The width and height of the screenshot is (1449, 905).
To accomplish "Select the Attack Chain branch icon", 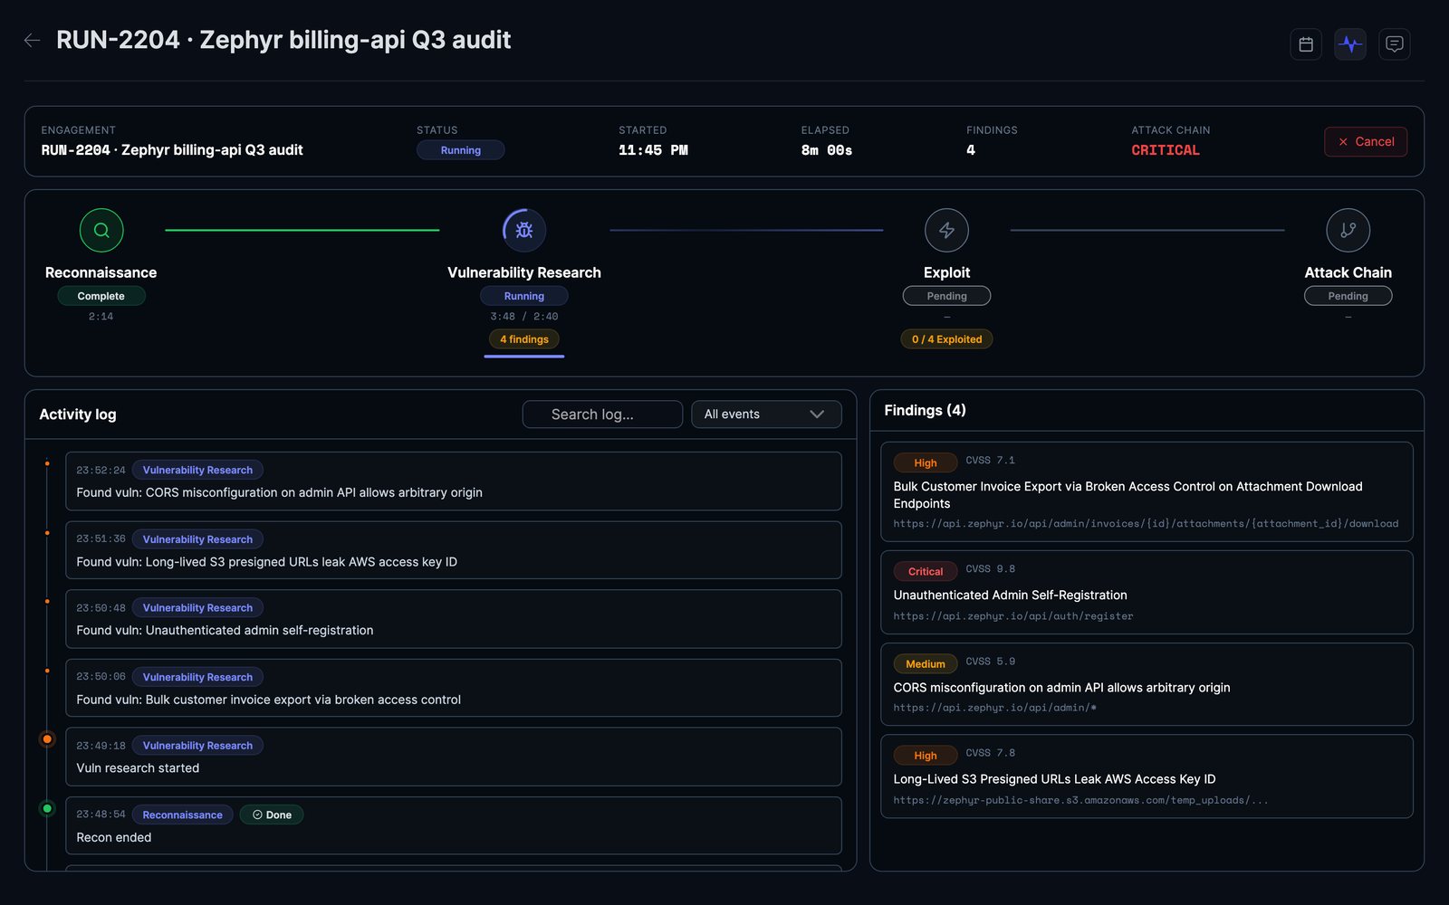I will click(1348, 230).
